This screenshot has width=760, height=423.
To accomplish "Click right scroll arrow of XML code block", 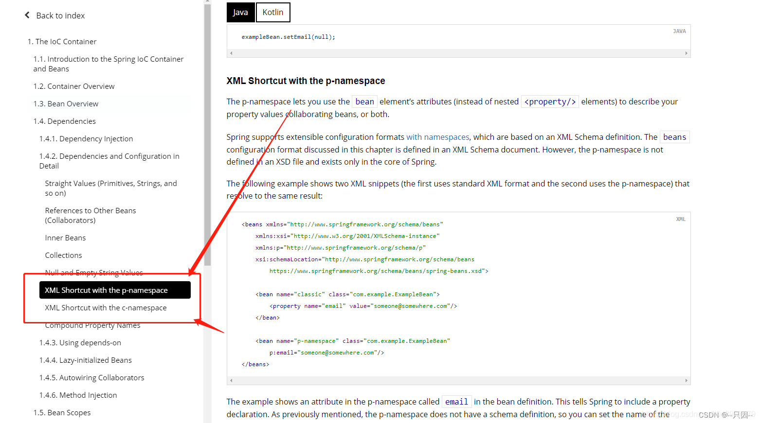I will pos(686,381).
